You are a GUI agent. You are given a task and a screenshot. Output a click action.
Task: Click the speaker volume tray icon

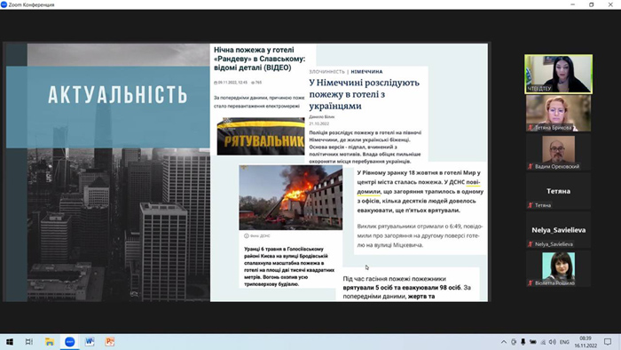(553, 342)
